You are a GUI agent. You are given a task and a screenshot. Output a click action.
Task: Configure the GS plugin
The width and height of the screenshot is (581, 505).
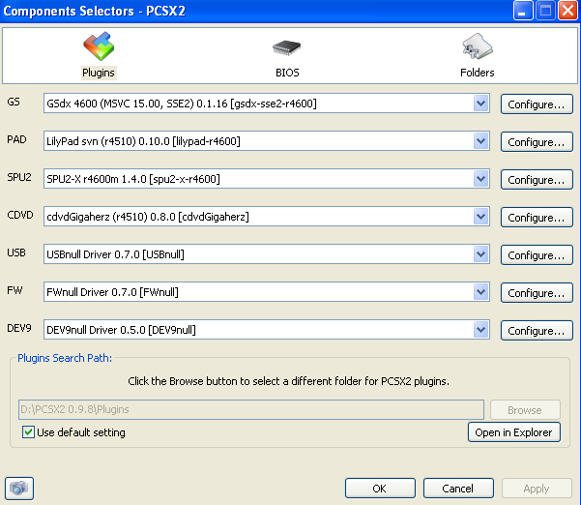tap(537, 104)
